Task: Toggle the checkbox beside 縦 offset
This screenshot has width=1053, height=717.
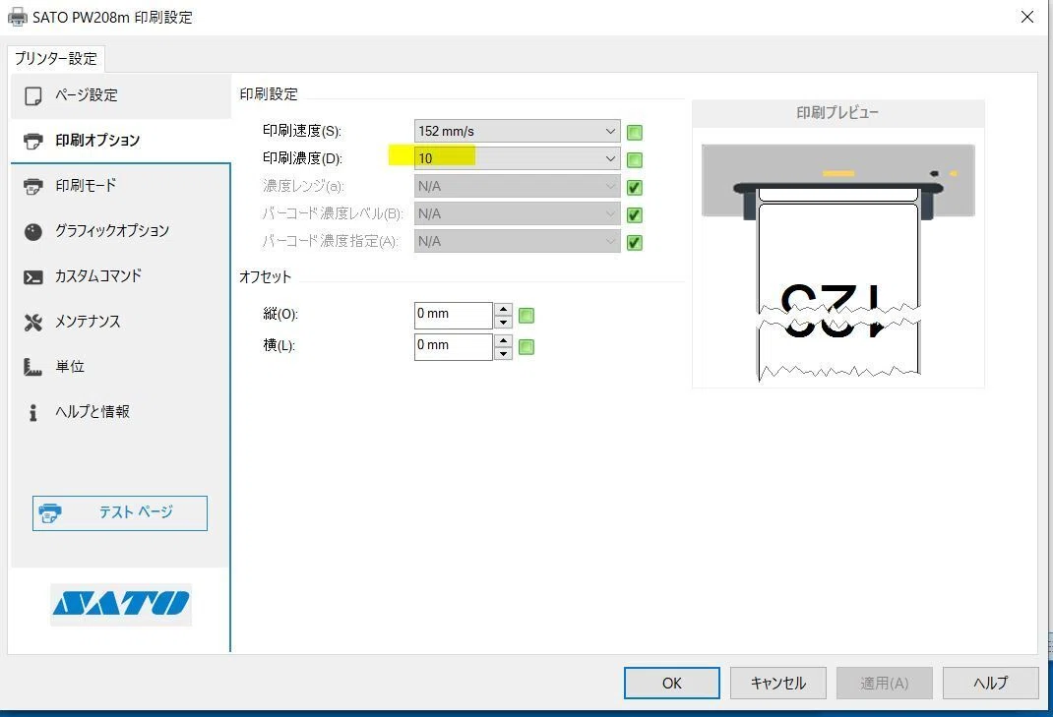Action: coord(526,315)
